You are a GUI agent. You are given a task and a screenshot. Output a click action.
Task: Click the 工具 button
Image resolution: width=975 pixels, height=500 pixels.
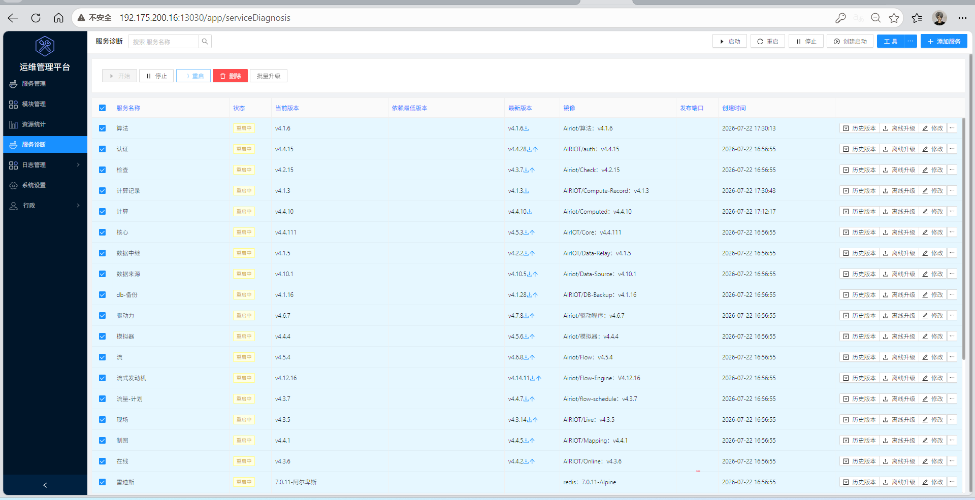point(891,42)
